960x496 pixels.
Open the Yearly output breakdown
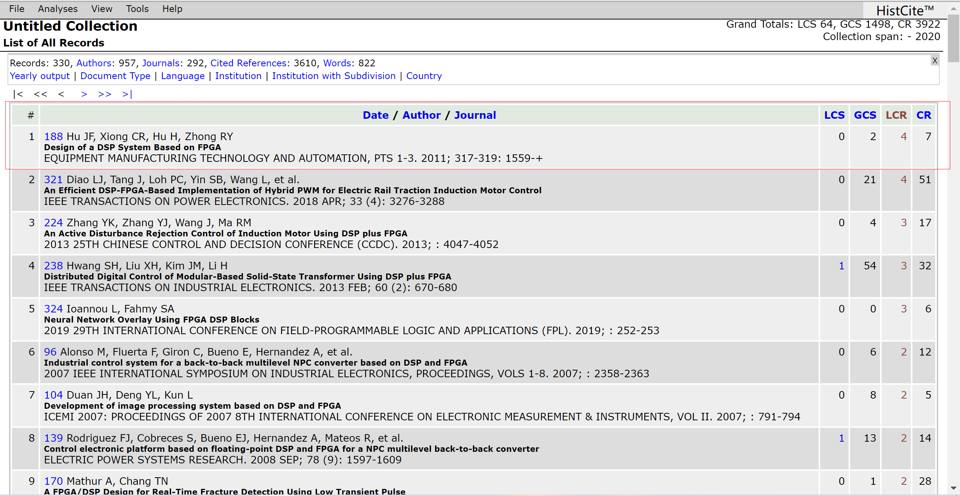(x=40, y=76)
